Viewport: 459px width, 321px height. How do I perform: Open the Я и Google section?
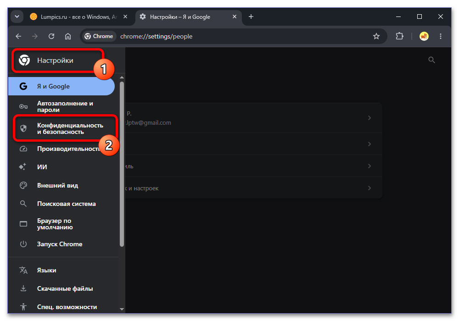(x=61, y=86)
